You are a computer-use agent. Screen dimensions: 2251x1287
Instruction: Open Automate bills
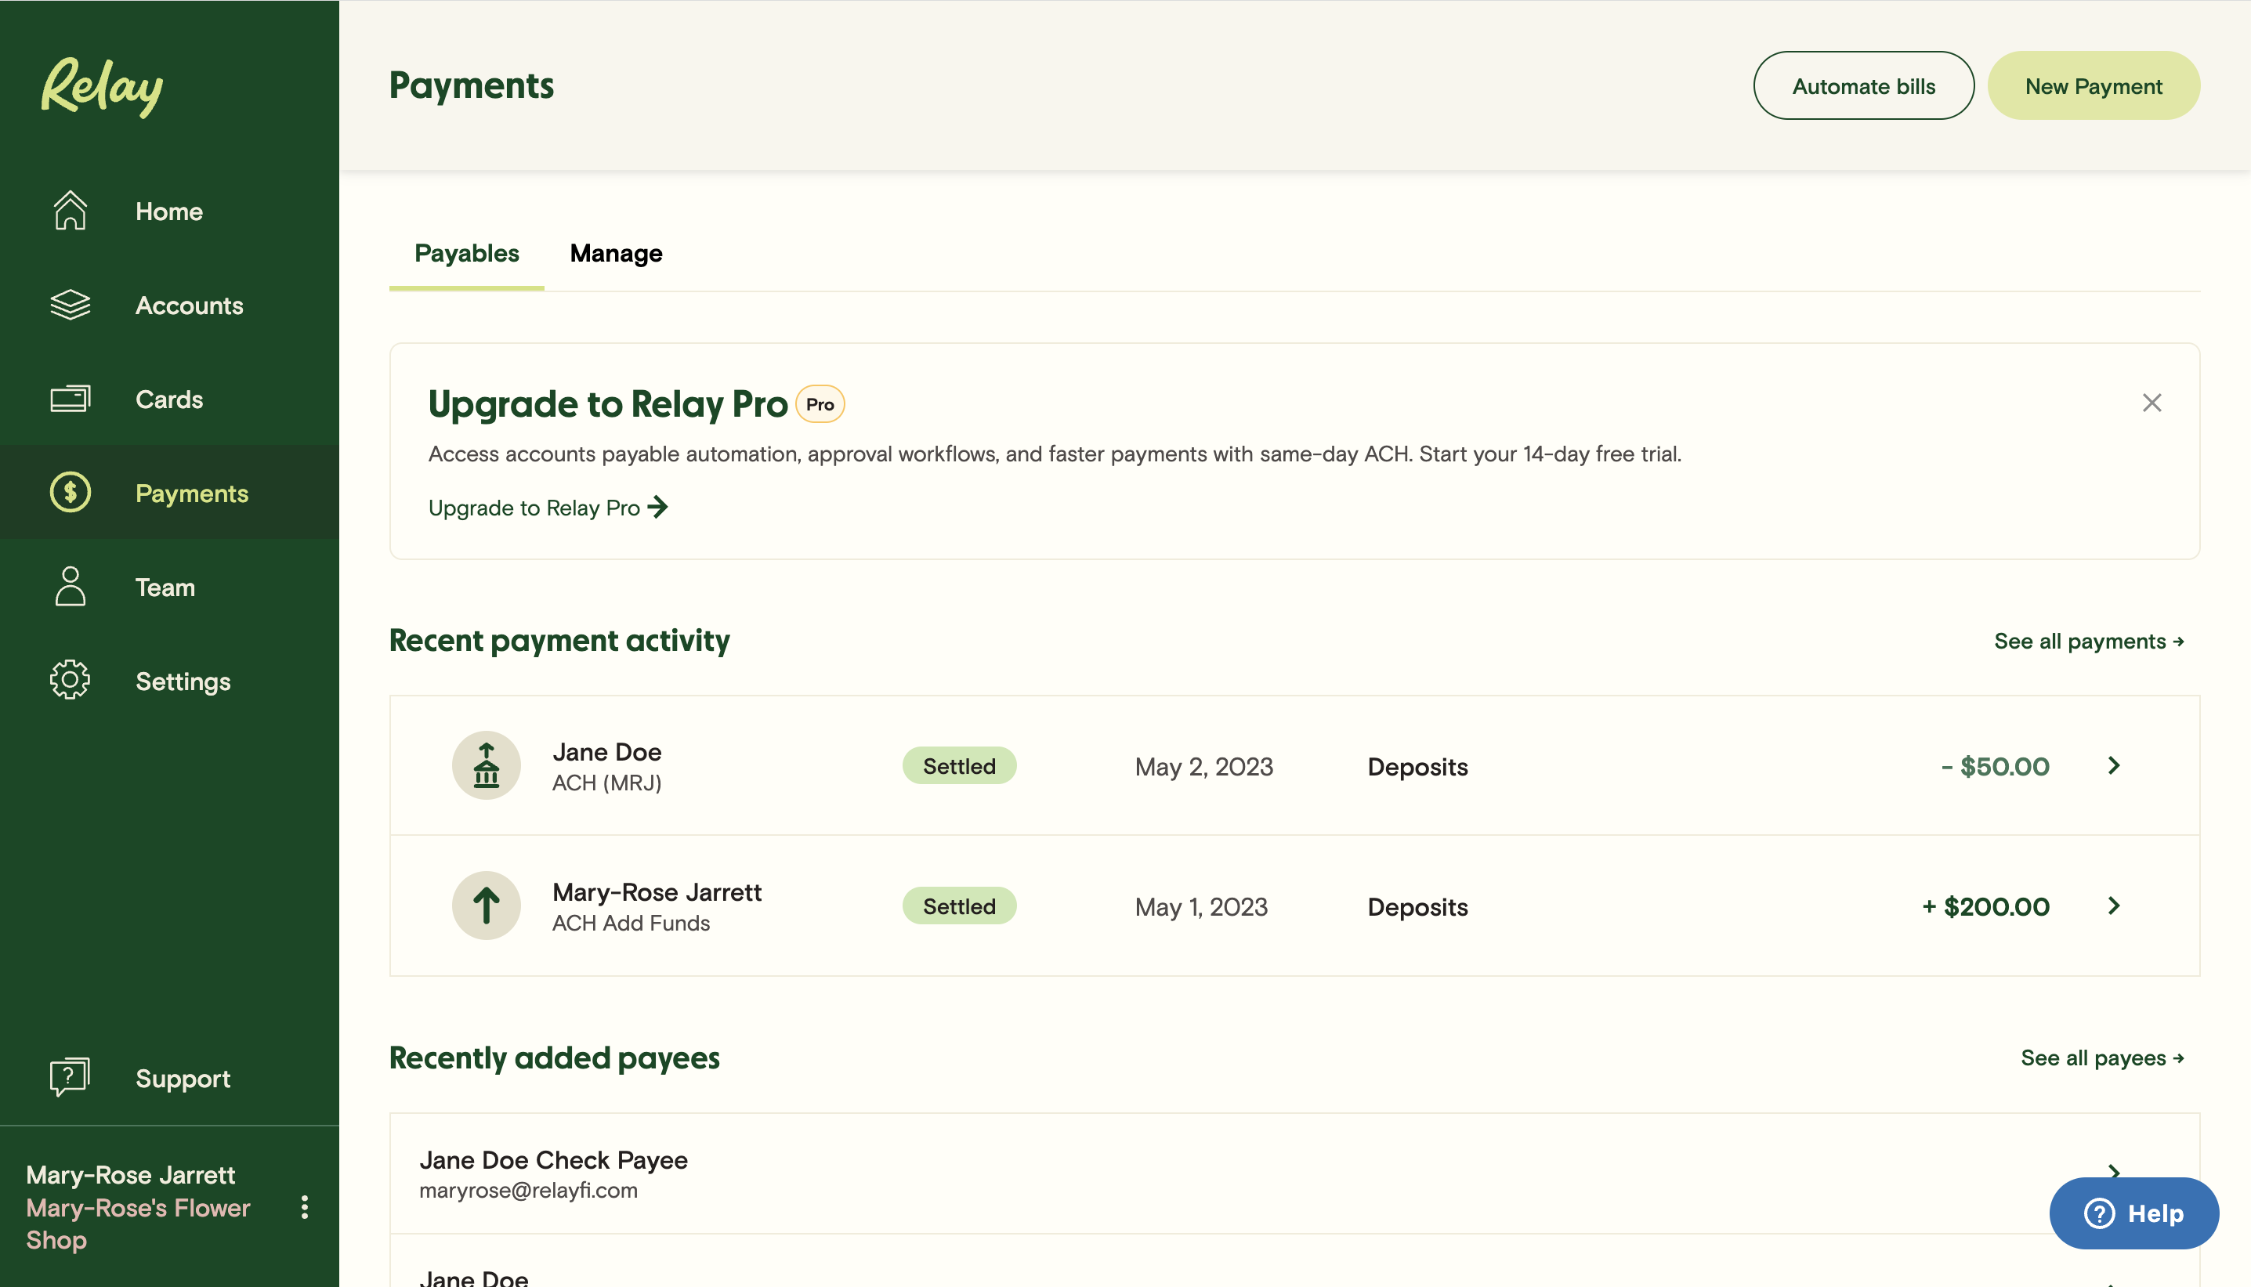(x=1864, y=85)
